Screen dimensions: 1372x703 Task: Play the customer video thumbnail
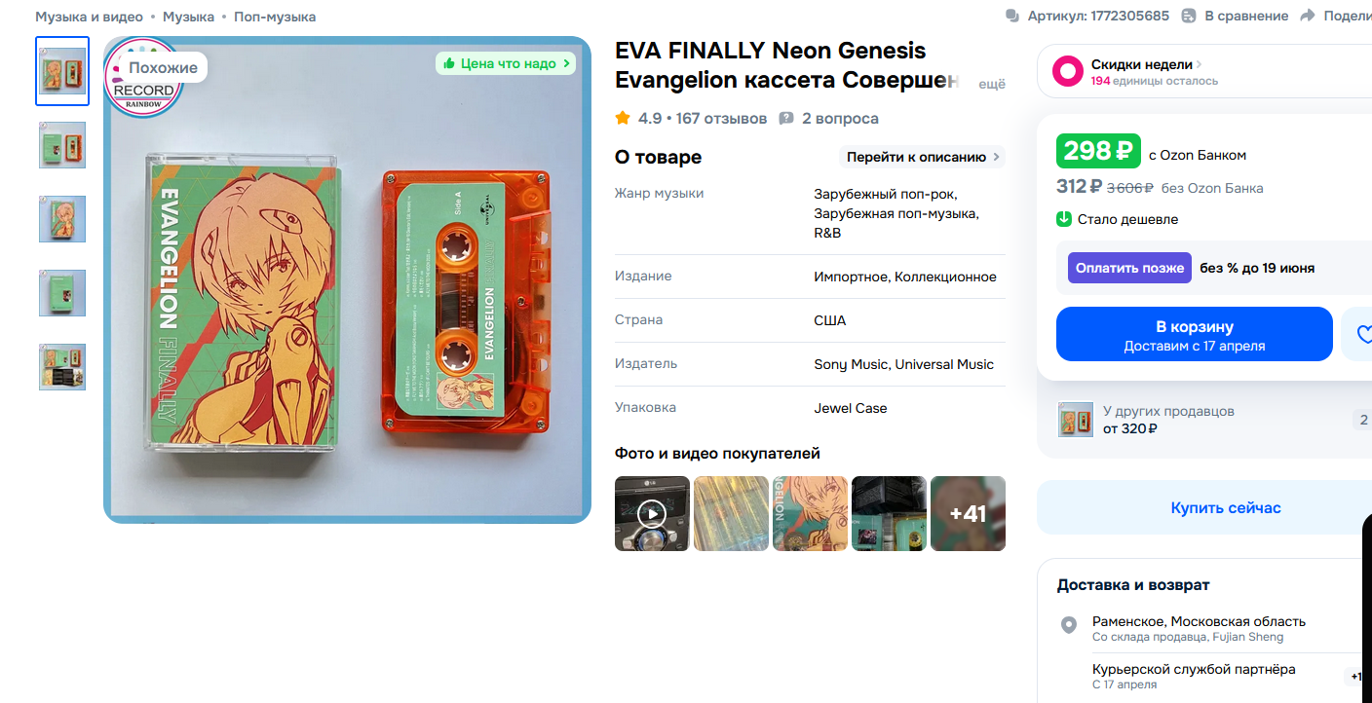coord(652,513)
